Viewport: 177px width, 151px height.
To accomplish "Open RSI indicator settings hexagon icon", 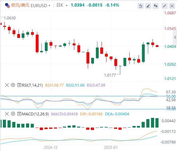I will point(13,85).
